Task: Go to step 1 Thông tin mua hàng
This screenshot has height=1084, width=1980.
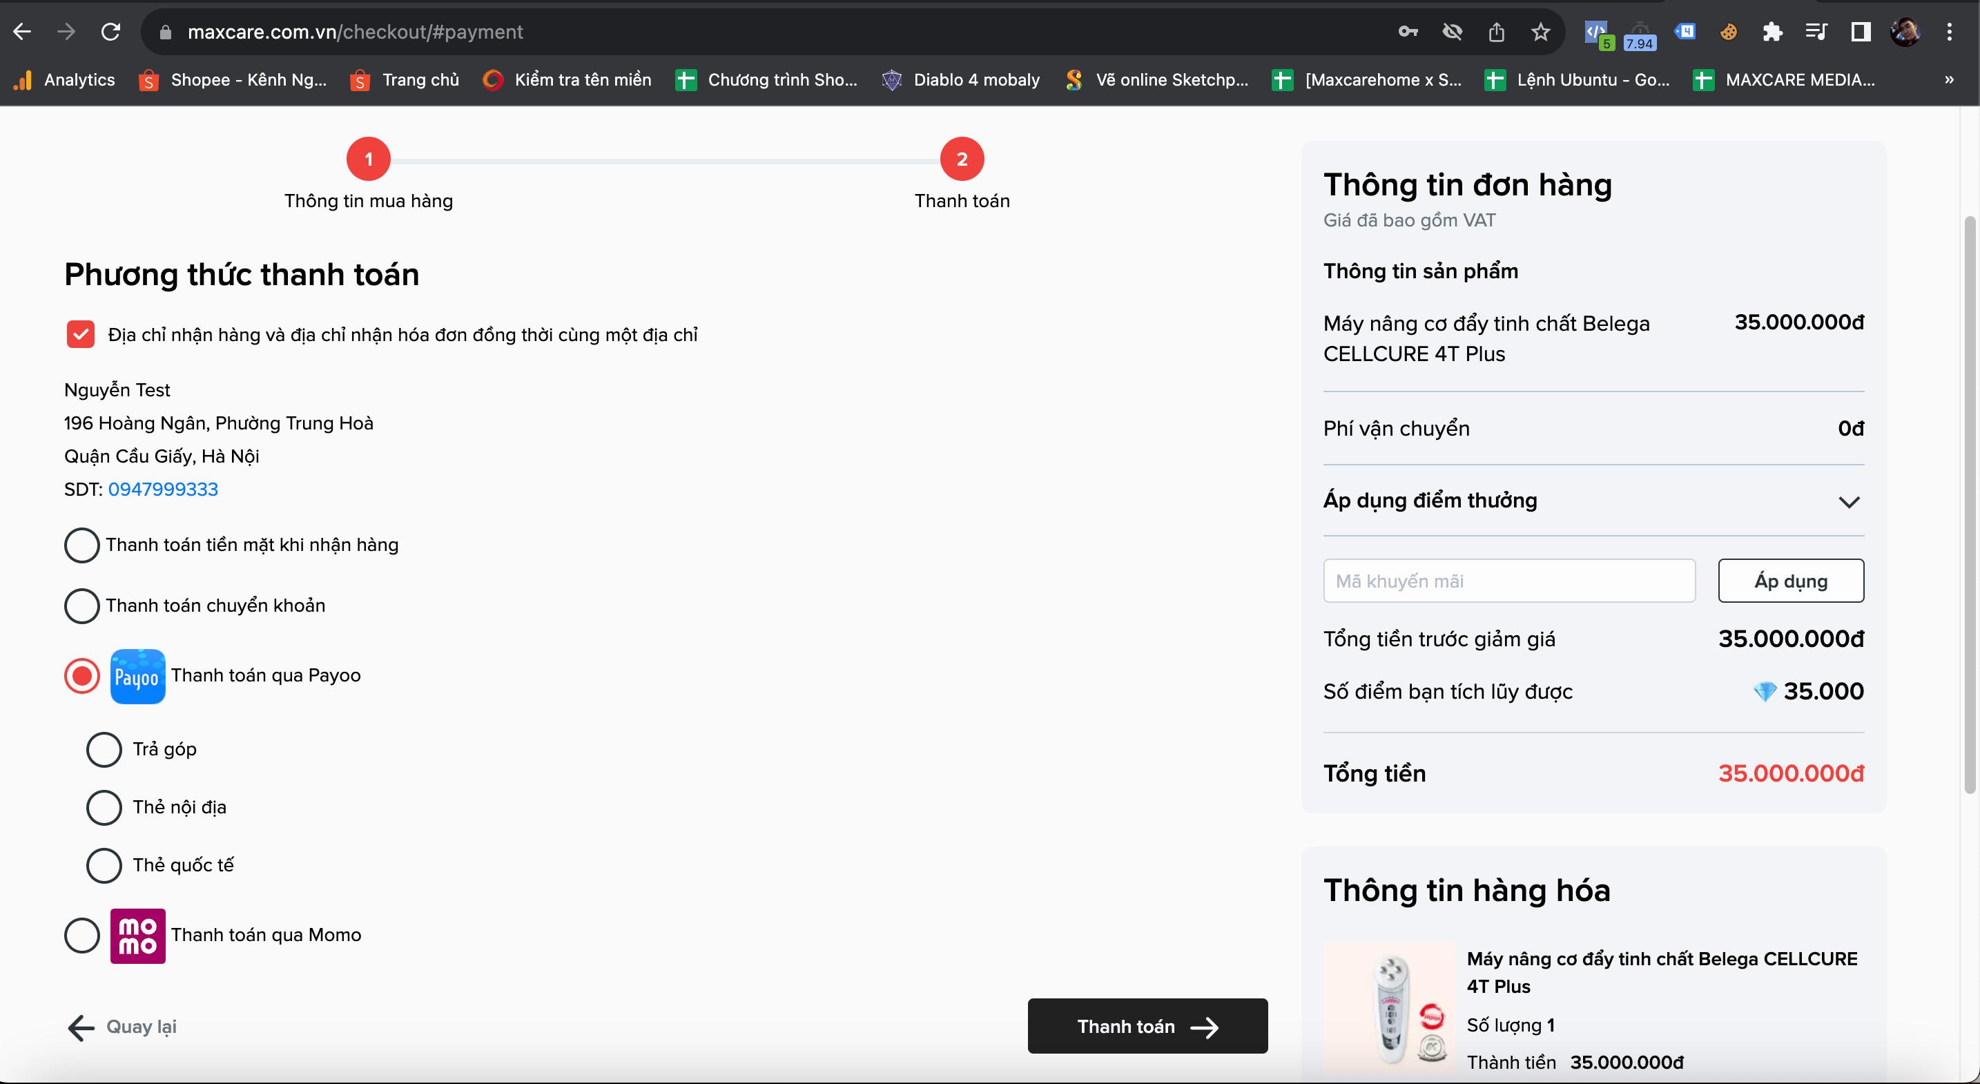Action: (x=368, y=159)
